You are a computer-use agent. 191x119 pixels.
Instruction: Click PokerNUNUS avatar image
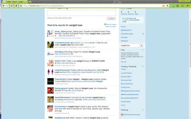pos(50,82)
